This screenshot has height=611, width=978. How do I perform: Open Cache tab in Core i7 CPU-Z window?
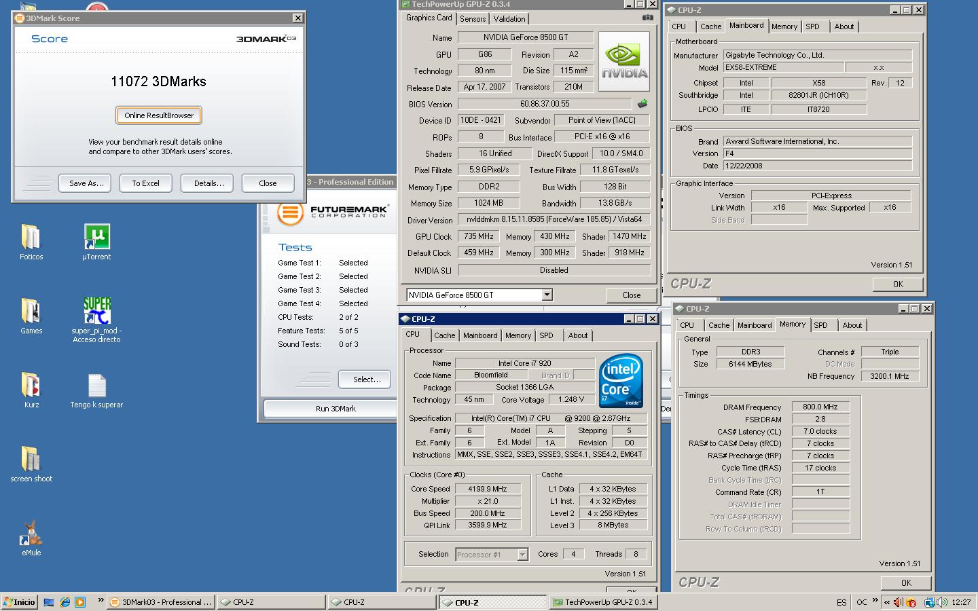tap(444, 335)
